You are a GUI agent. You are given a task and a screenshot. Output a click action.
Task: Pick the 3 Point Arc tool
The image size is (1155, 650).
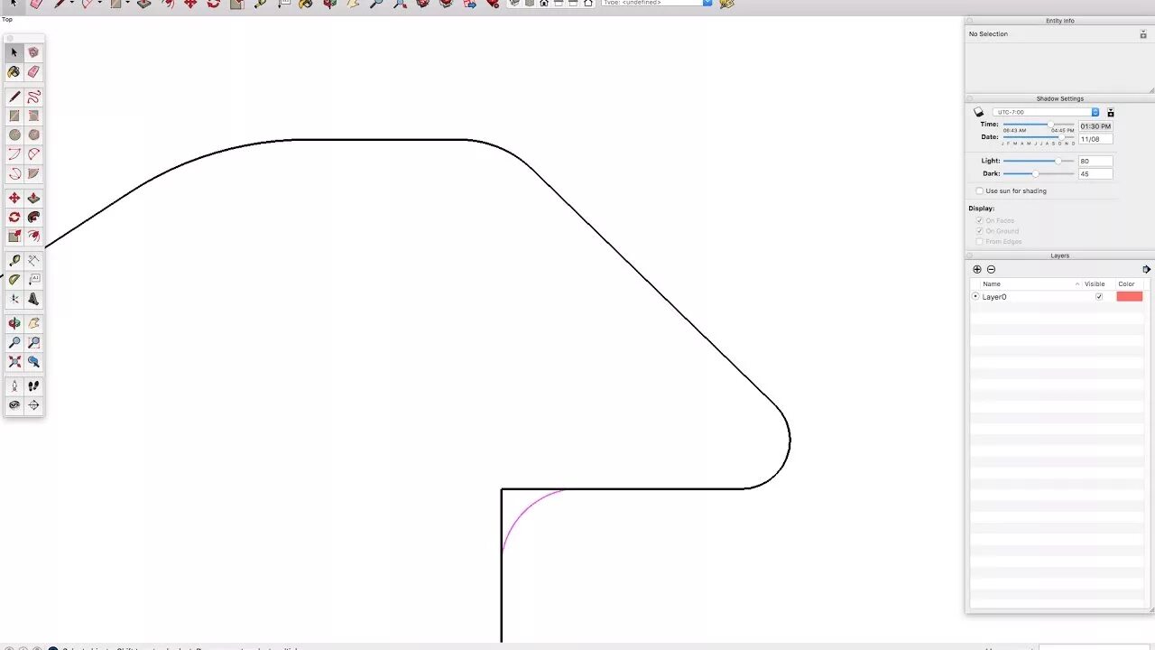click(14, 173)
